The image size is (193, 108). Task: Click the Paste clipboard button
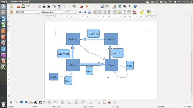point(74,6)
